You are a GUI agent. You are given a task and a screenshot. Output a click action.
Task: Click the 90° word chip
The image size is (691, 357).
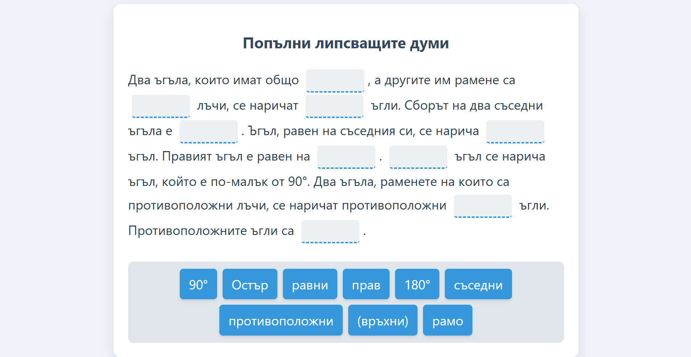pos(198,284)
